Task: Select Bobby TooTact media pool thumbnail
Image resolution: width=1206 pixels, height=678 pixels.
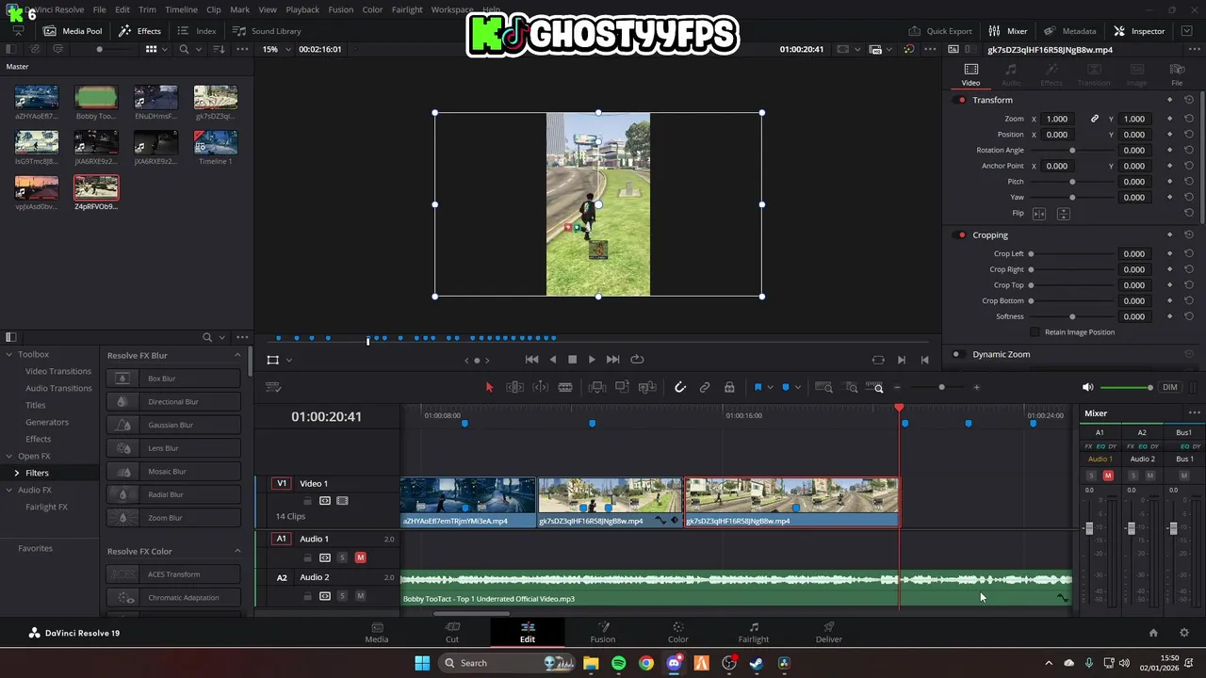Action: [96, 97]
